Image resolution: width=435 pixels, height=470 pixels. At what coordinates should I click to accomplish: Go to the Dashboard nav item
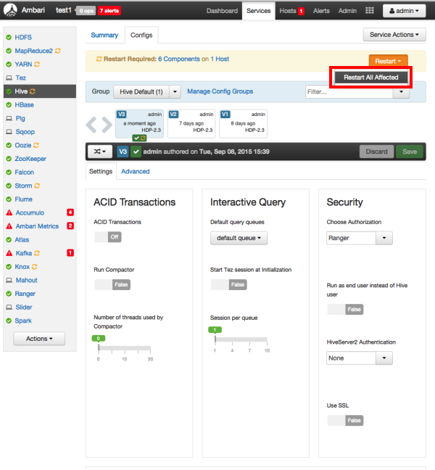[222, 11]
